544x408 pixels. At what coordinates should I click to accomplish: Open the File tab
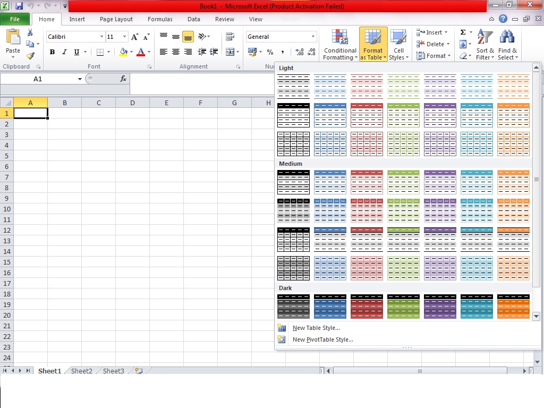15,19
